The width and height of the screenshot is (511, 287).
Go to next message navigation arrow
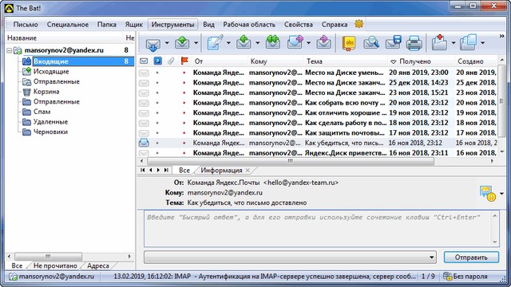click(158, 170)
